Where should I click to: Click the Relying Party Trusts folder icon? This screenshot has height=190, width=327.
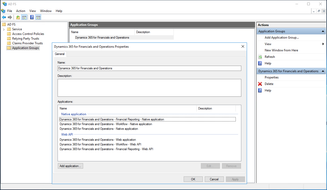tap(9, 39)
